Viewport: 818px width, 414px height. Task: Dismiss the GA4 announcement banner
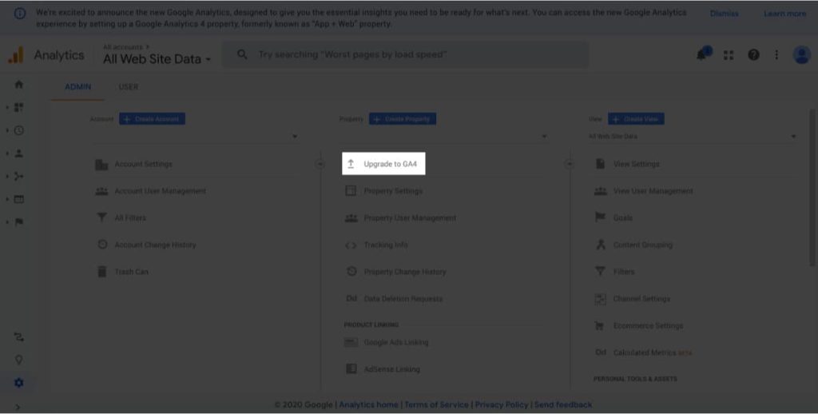click(724, 14)
